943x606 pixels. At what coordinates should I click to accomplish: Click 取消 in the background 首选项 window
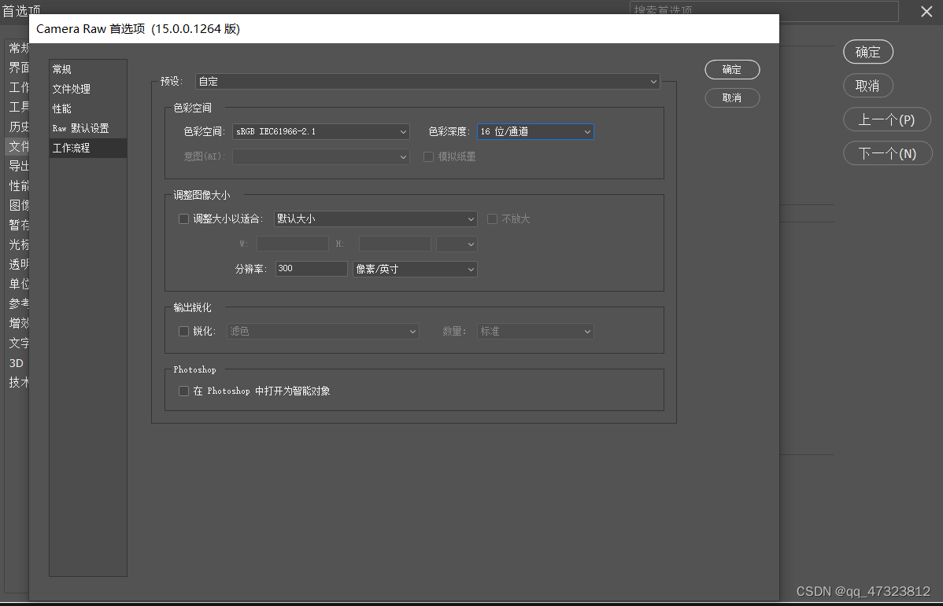(867, 86)
